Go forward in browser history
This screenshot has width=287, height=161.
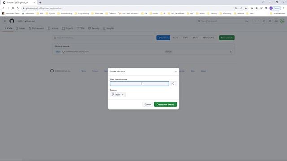point(8,8)
